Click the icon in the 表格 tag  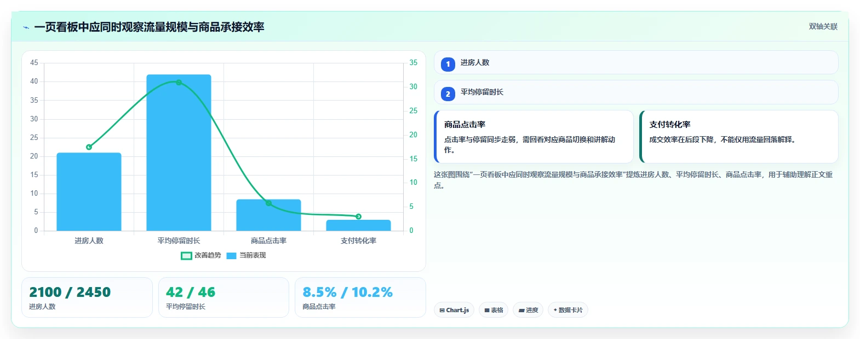(x=487, y=310)
